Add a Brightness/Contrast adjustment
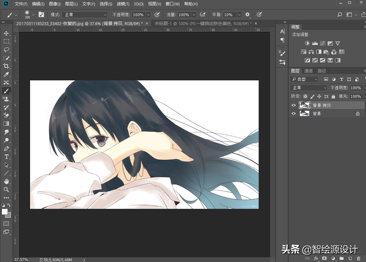Screen dimensions: 366x262 307,43
